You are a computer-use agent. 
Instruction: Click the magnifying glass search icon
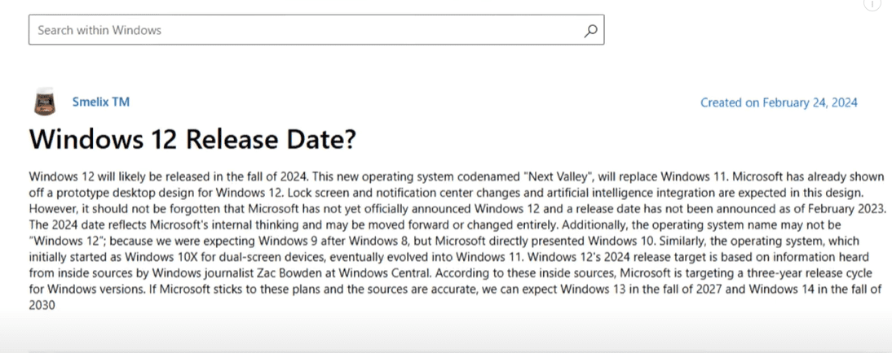pyautogui.click(x=591, y=31)
